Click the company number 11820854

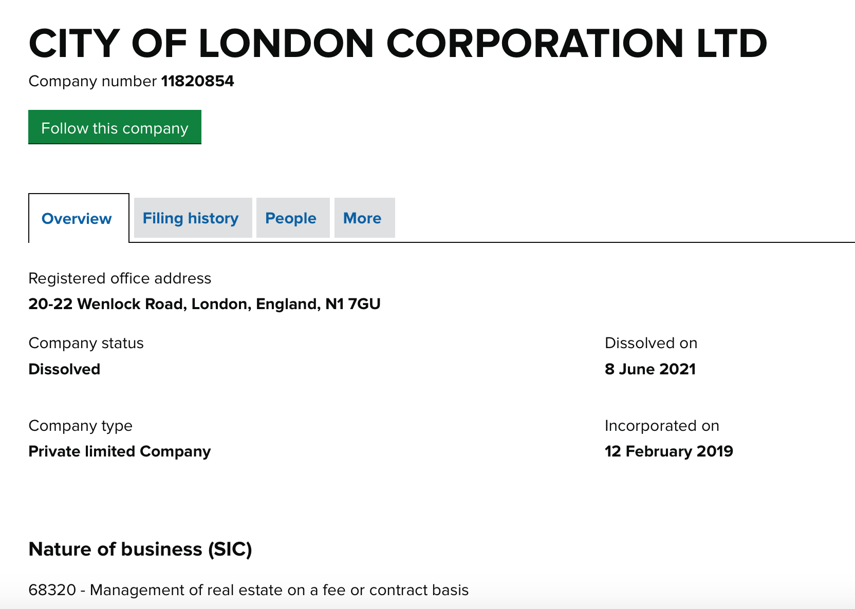[198, 81]
